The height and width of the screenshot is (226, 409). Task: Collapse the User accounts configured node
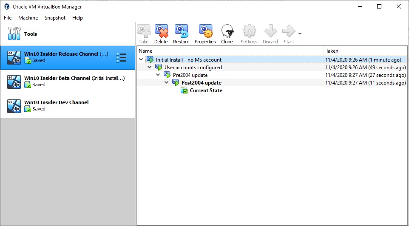(x=150, y=68)
